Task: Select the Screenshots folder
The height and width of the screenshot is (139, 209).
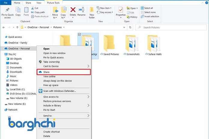Action: point(132,45)
